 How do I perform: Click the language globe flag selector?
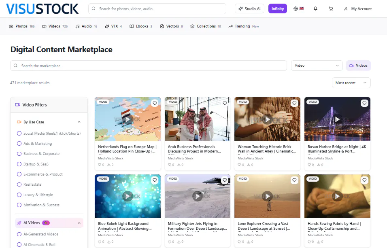coord(298,8)
